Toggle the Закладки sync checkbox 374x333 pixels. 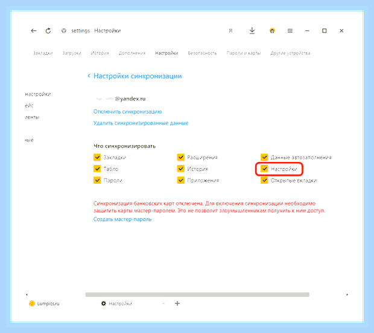pyautogui.click(x=97, y=157)
